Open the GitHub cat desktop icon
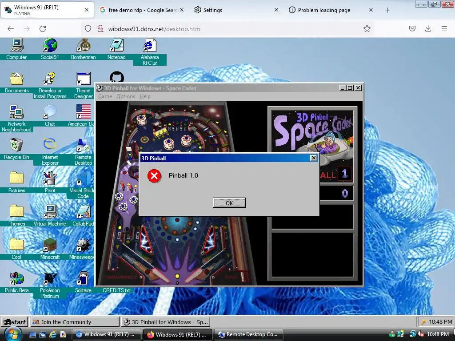Image resolution: width=455 pixels, height=341 pixels. tap(117, 77)
